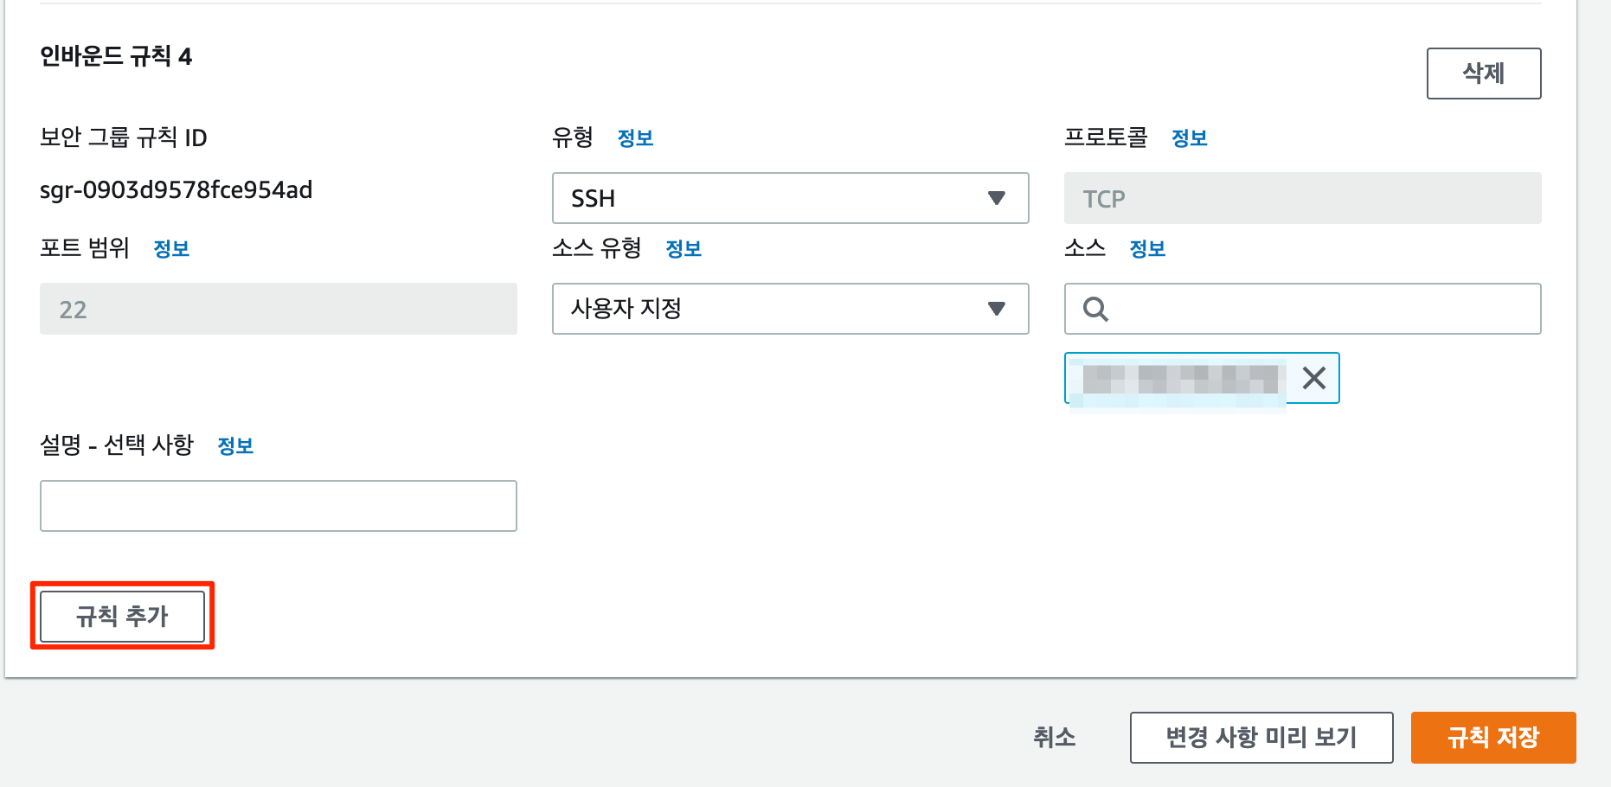Open 정보 help next to 소스 유형
This screenshot has height=787, width=1611.
pyautogui.click(x=684, y=248)
